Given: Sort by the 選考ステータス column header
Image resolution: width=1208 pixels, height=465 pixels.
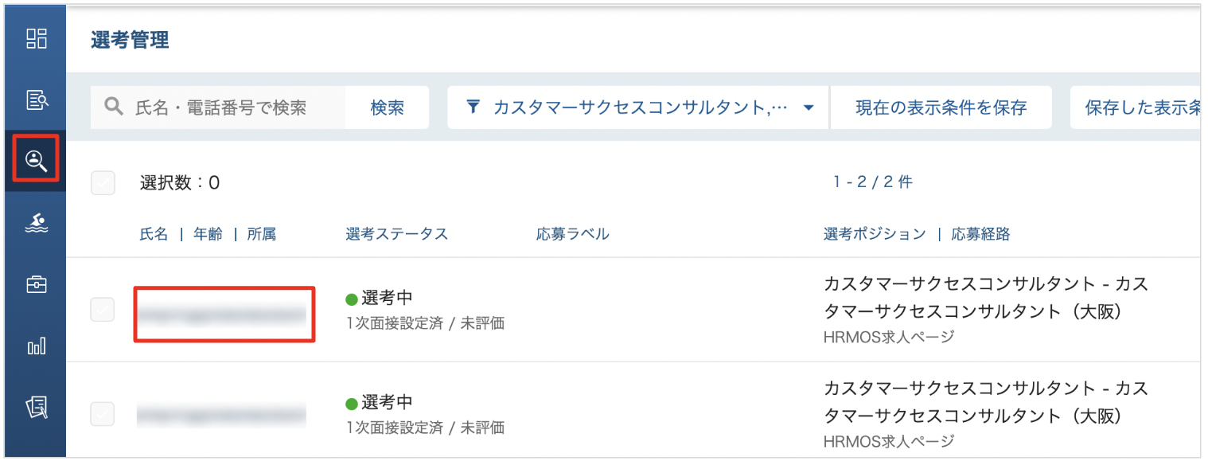Looking at the screenshot, I should (396, 234).
